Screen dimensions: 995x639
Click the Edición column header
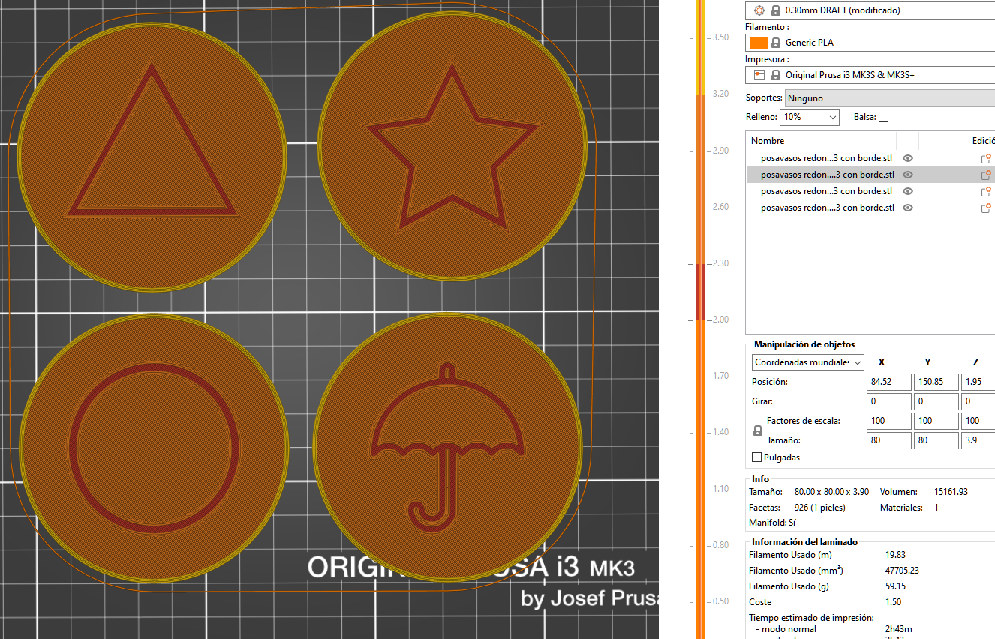point(982,141)
